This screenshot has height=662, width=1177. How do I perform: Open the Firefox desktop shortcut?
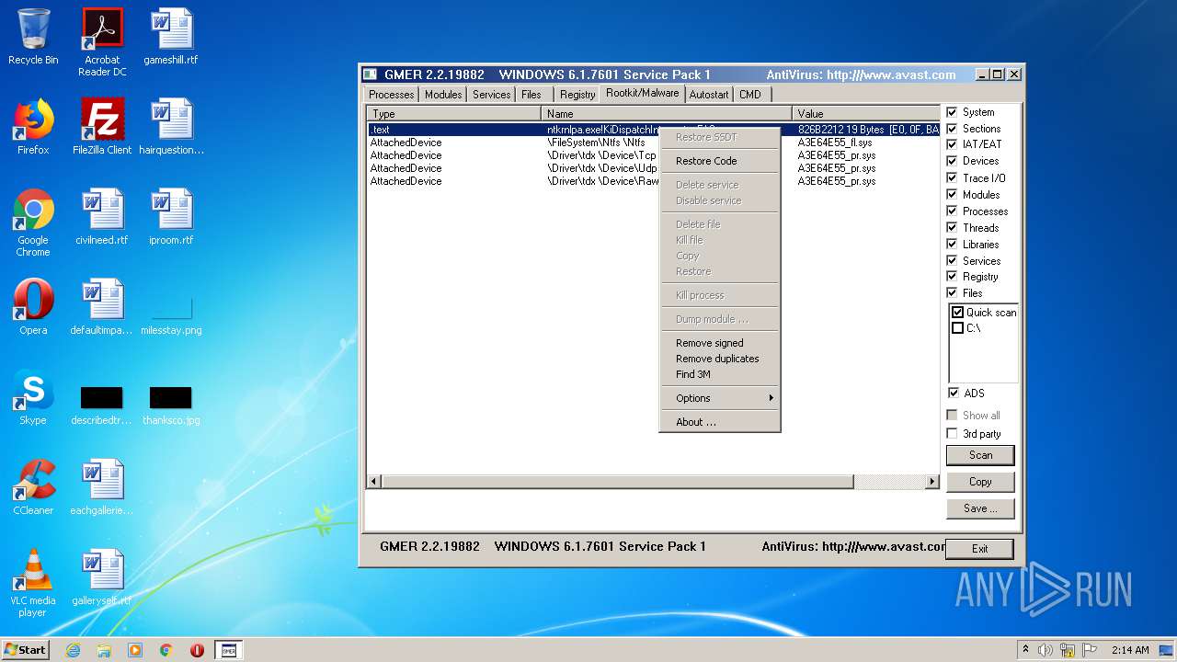(x=33, y=127)
